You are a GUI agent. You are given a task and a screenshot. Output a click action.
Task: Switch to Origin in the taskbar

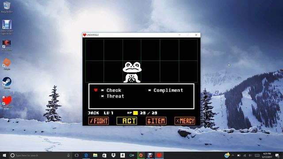141,155
